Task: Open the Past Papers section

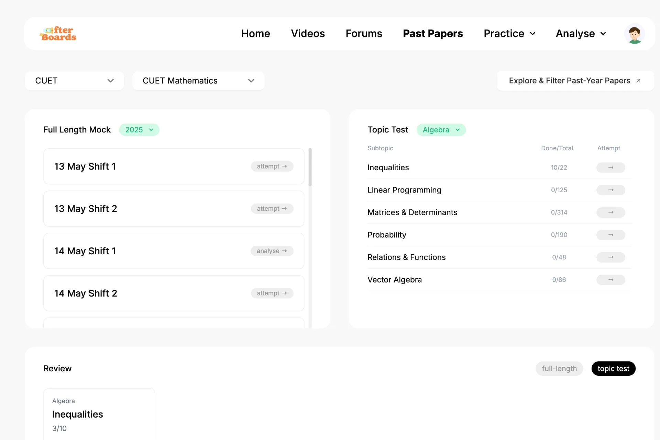Action: point(433,34)
